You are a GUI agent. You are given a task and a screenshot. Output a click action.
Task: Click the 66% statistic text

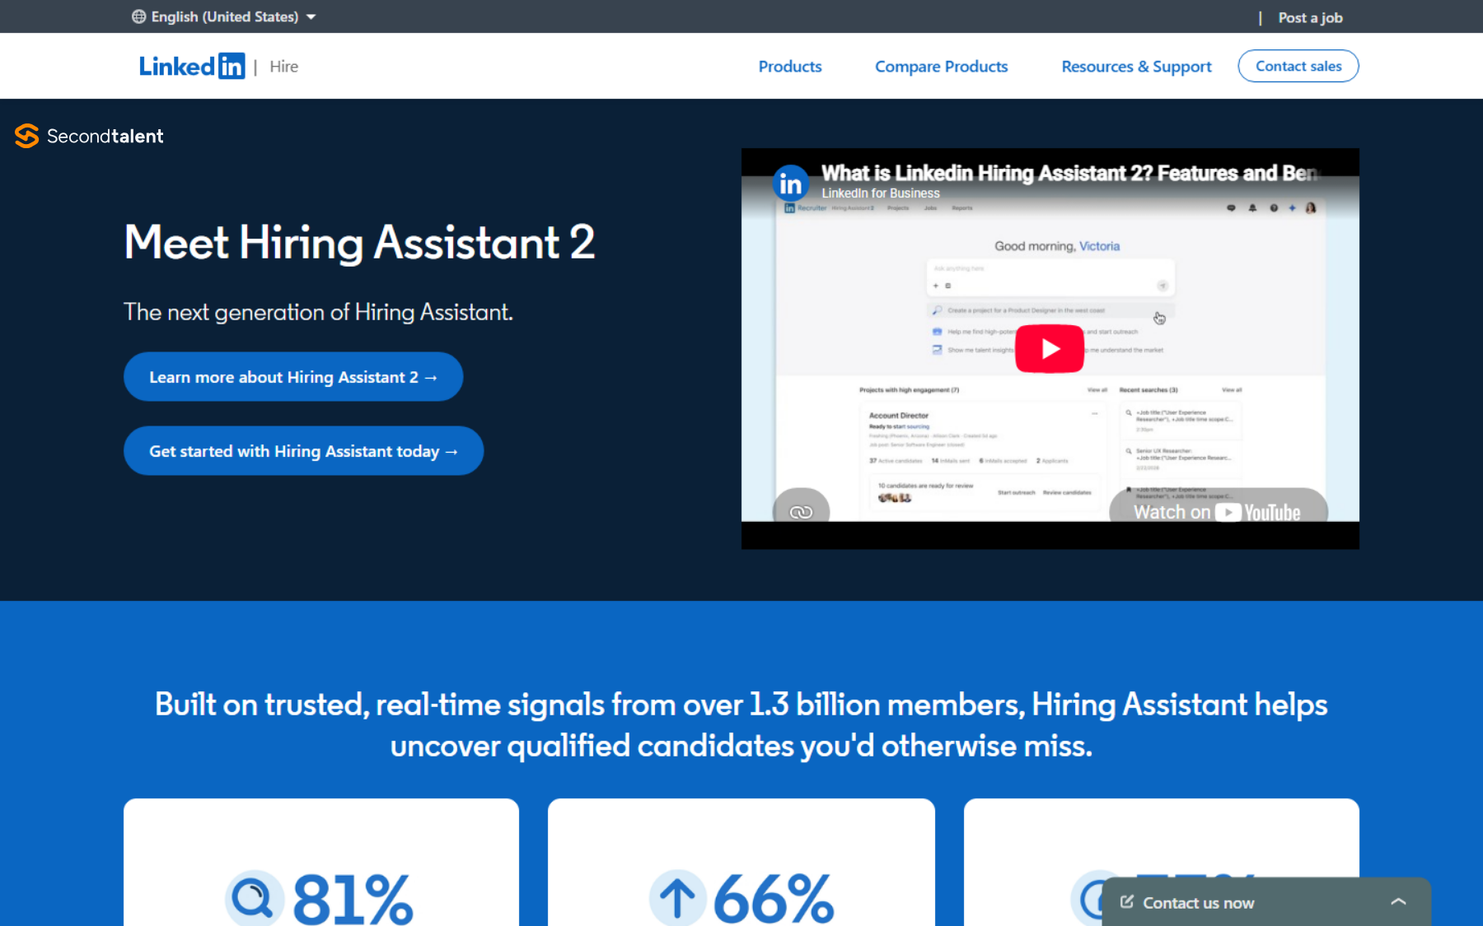click(774, 898)
